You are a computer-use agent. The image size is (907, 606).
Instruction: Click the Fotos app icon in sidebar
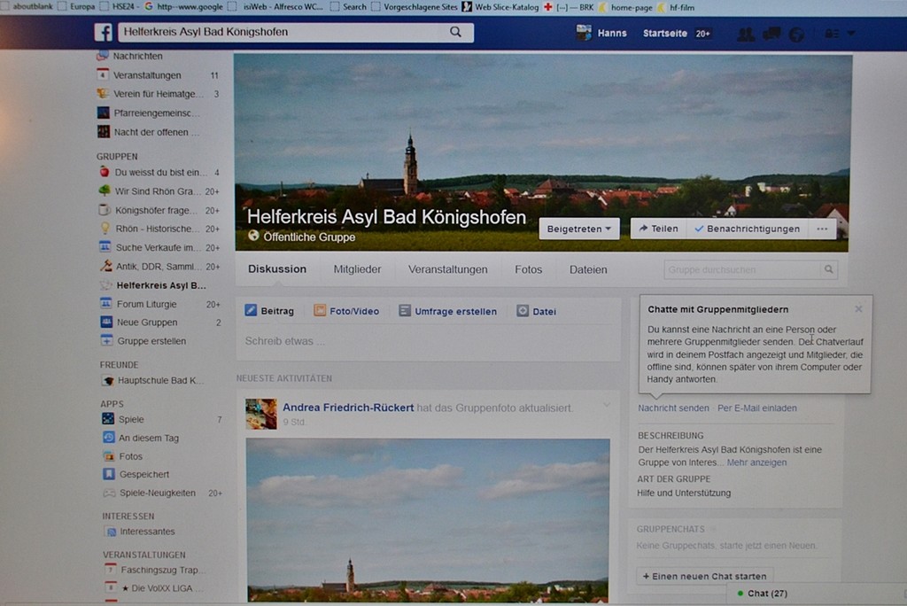109,456
